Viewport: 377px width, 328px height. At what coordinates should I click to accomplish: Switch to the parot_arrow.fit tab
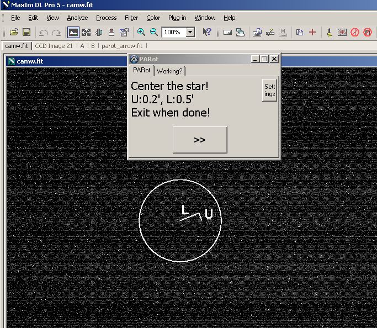point(122,46)
